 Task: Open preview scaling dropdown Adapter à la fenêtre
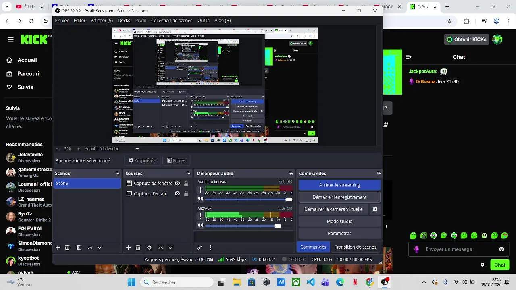click(x=112, y=149)
